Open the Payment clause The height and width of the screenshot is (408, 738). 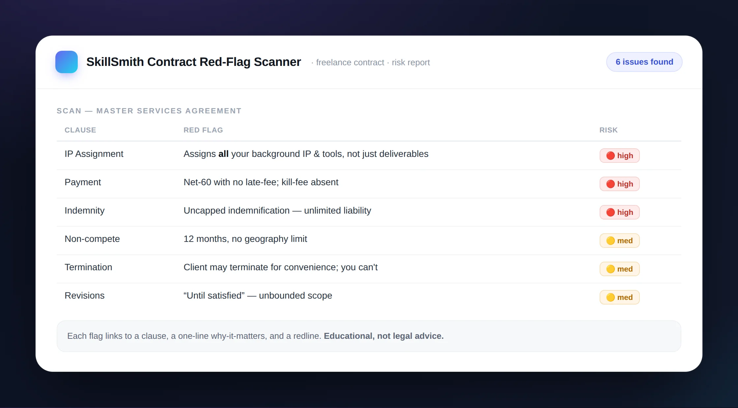(83, 182)
